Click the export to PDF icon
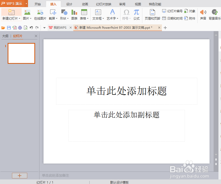The height and width of the screenshot is (184, 221). [x=15, y=28]
